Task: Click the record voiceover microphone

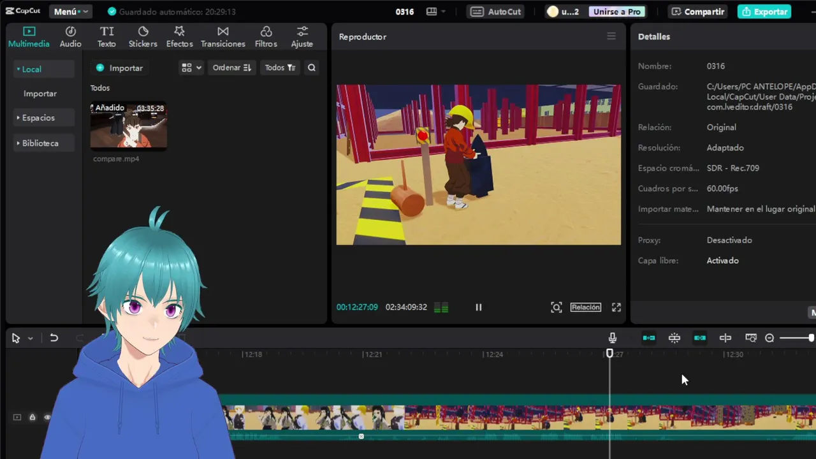Action: [x=613, y=338]
